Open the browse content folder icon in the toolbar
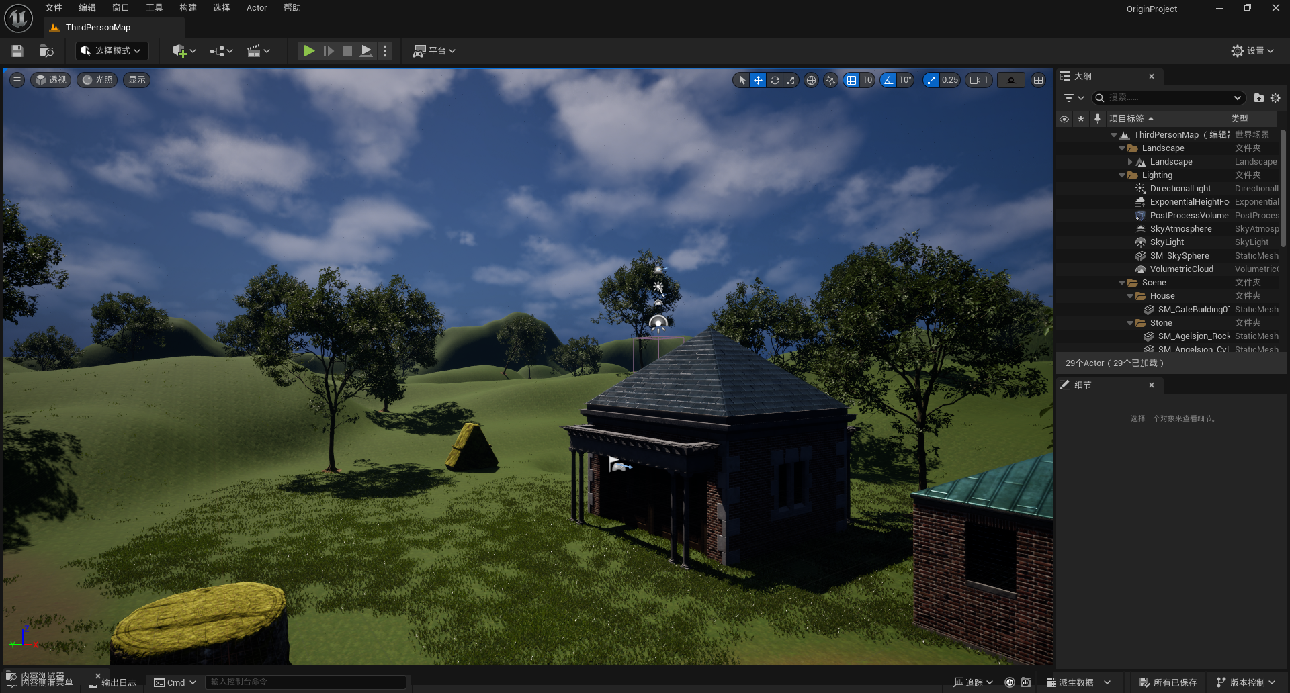 click(x=46, y=51)
